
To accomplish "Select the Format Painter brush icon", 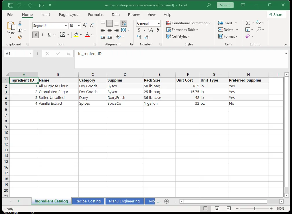I will coord(20,37).
